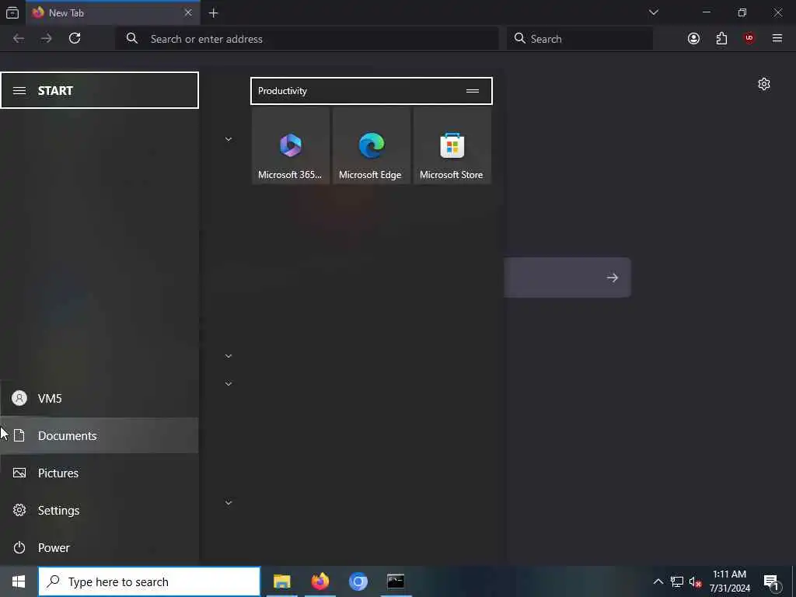Viewport: 796px width, 597px height.
Task: Open the VM5 user account menu
Action: [99, 399]
